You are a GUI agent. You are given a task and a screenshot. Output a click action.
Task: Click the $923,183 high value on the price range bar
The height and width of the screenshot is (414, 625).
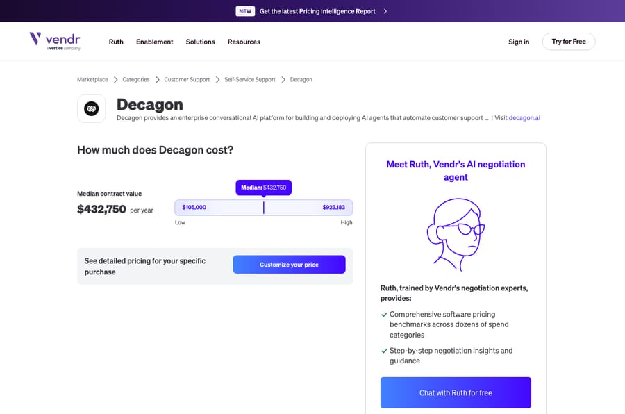click(333, 207)
